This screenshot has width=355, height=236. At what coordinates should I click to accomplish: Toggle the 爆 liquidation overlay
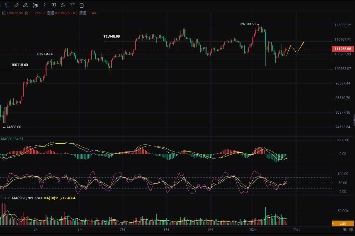351,230
